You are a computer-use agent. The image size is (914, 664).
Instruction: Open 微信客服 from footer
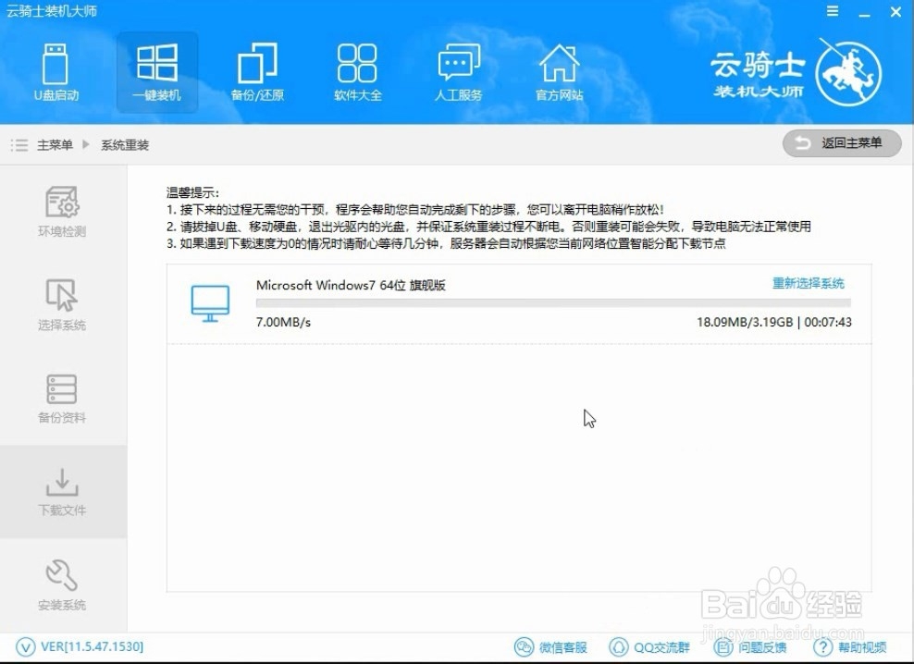[562, 647]
